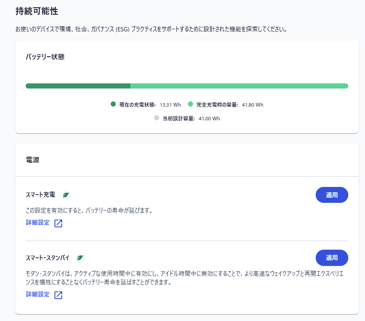Click the green leaf icon beside スマート充電
This screenshot has height=321, width=365.
pyautogui.click(x=66, y=195)
